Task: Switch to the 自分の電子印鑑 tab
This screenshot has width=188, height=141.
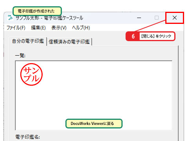Action: tap(28, 41)
